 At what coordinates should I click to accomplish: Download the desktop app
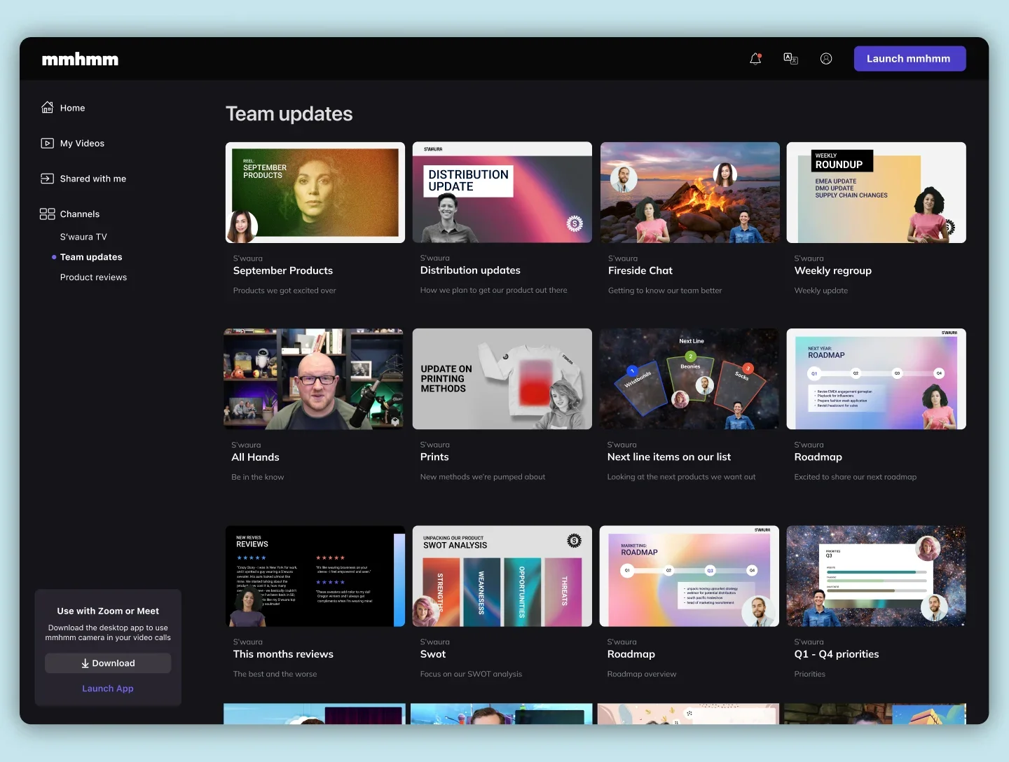pos(108,663)
